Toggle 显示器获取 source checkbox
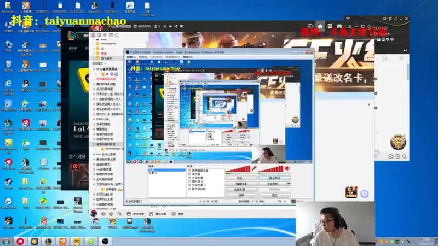This screenshot has height=246, width=438. (189, 189)
